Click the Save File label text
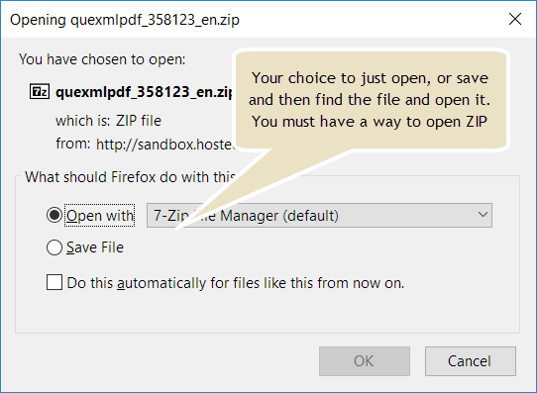Viewport: 537px width, 393px height. point(95,247)
